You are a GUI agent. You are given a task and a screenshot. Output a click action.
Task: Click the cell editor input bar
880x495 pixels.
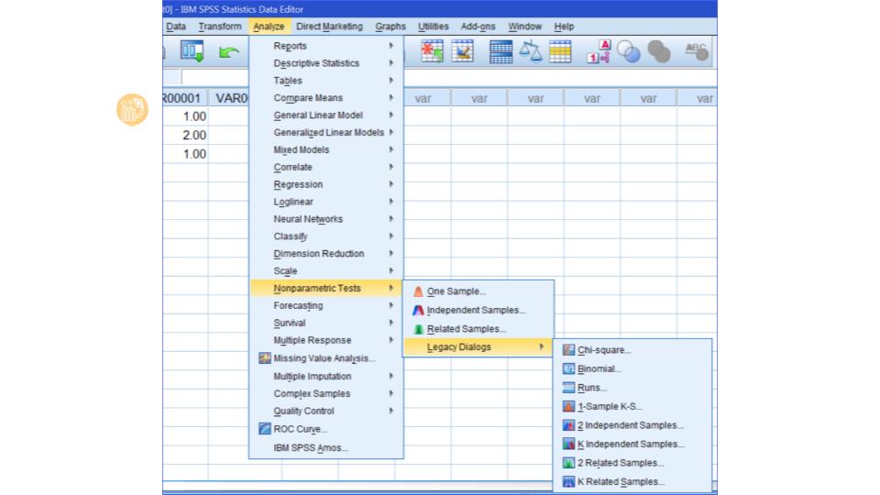pyautogui.click(x=449, y=77)
